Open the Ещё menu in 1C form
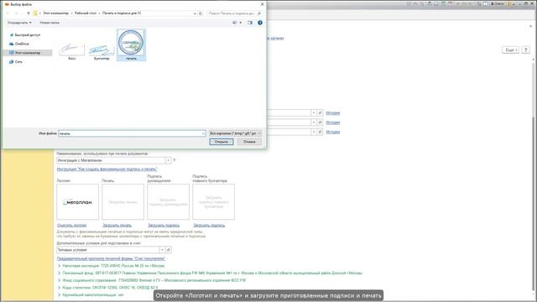537x302 pixels. [x=511, y=50]
